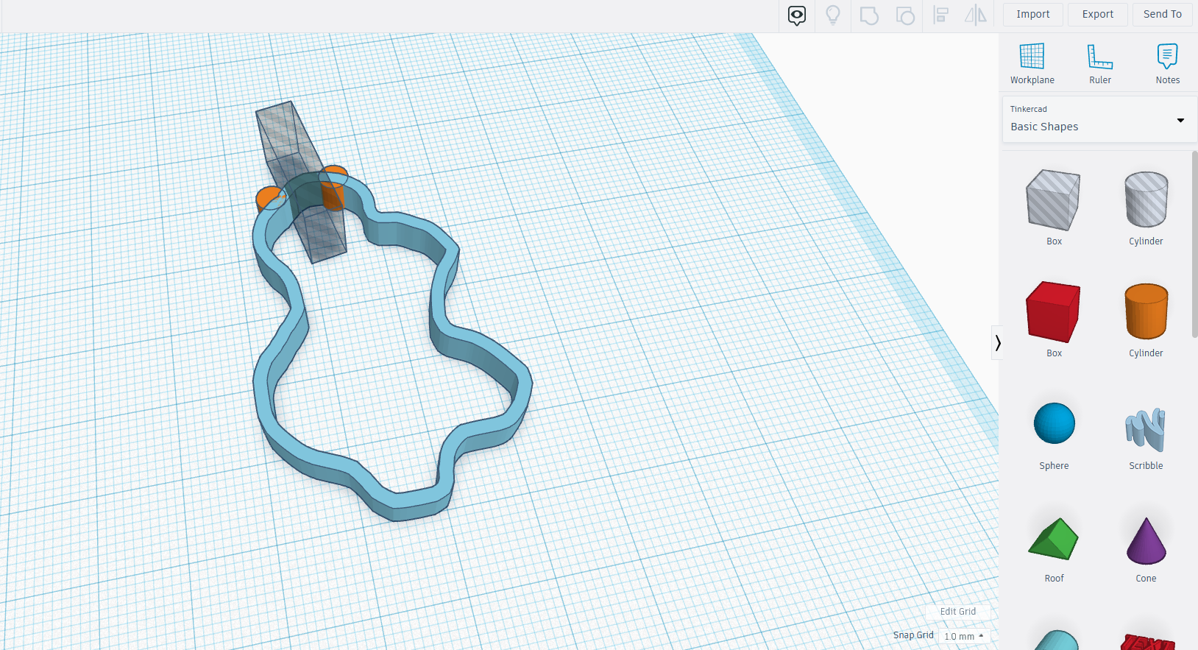Select the Workplane tool

pyautogui.click(x=1032, y=63)
